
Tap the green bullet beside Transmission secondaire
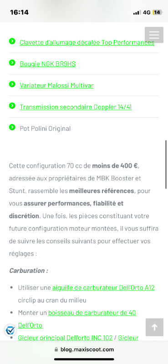pos(12,106)
